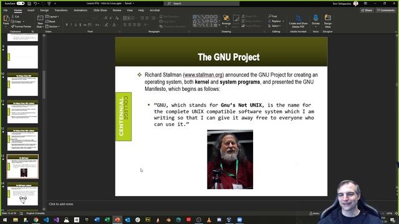Open Visual Studio purple icon in taskbar
399x224 pixels.
tap(56, 220)
